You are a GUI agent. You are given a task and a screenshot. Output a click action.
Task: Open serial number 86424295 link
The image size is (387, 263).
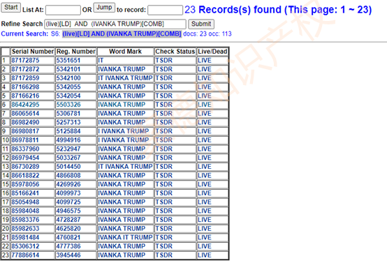25,105
